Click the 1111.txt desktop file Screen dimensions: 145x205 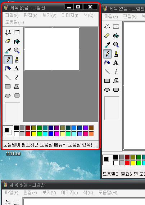click(13, 154)
